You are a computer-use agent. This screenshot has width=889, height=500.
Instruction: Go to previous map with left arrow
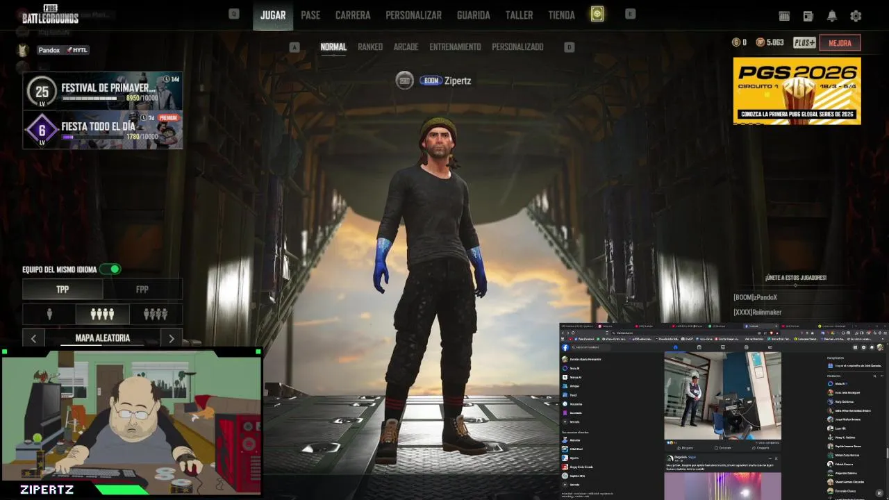[33, 338]
